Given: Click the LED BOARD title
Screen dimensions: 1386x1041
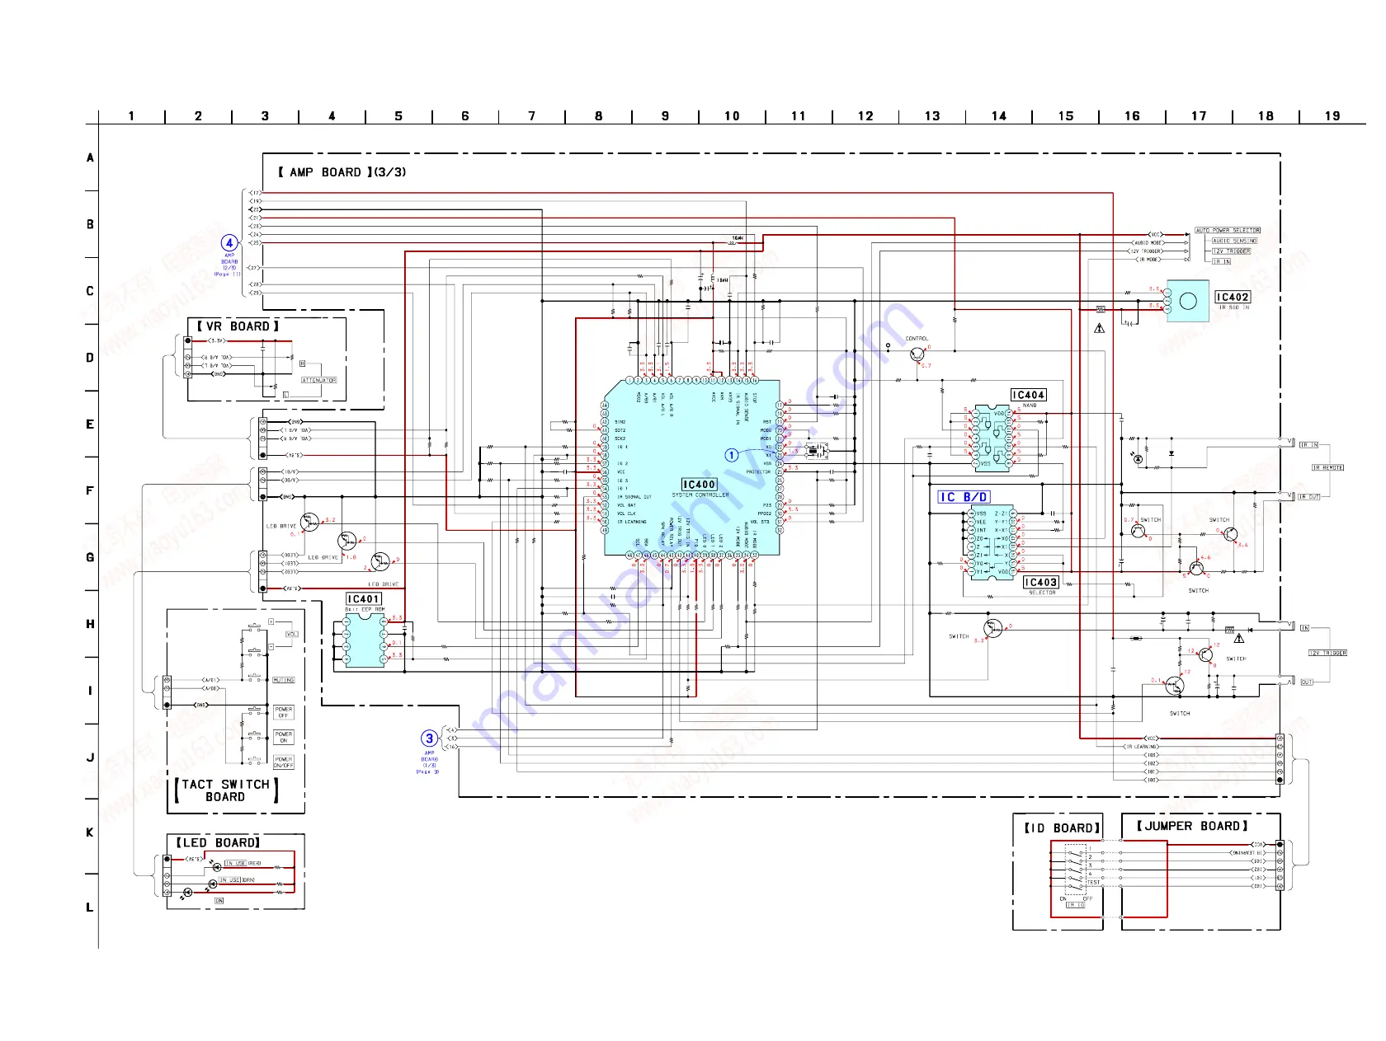Looking at the screenshot, I should point(218,842).
